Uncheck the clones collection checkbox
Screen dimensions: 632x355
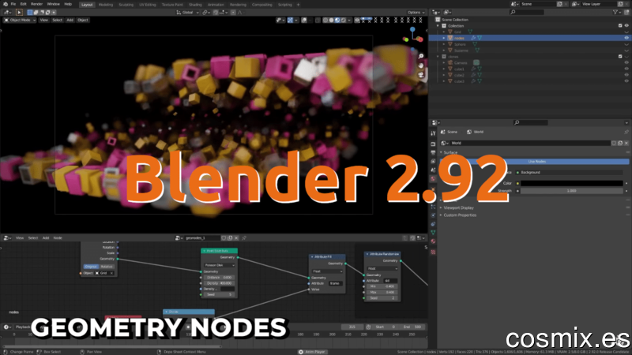coord(620,56)
